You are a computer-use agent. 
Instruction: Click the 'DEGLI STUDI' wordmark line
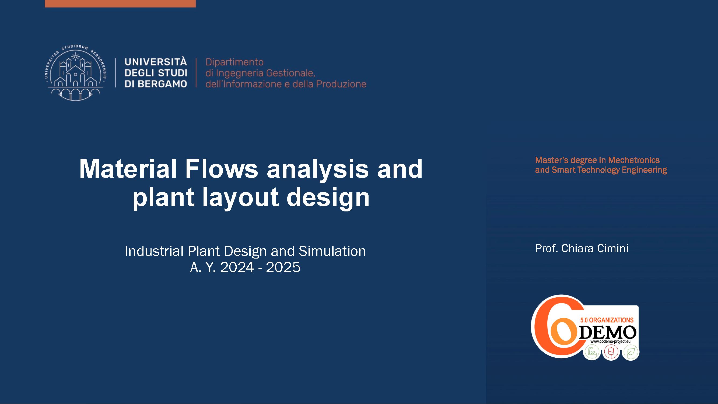156,73
